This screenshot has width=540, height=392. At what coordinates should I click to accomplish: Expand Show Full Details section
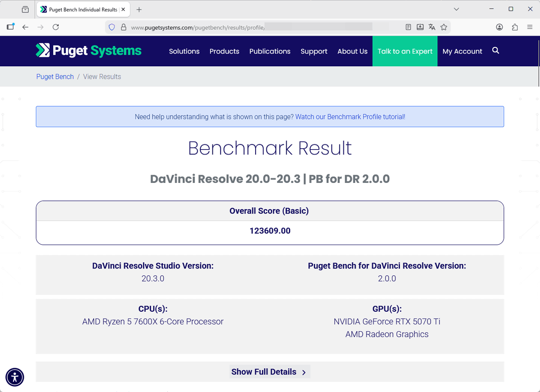(x=269, y=372)
